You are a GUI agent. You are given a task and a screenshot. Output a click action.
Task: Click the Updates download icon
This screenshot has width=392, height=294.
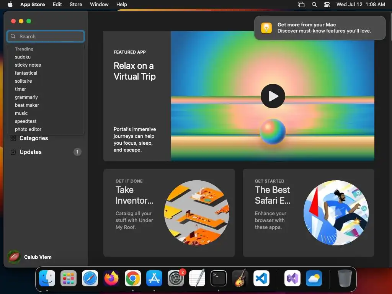coord(13,152)
